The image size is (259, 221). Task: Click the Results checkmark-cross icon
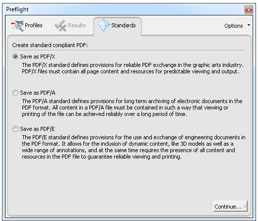[x=61, y=26]
